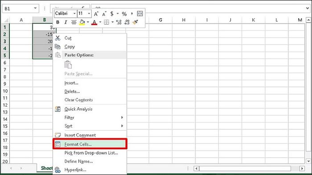Viewport: 312px width, 175px height.
Task: Click the scissors Cut icon
Action: tap(57, 38)
